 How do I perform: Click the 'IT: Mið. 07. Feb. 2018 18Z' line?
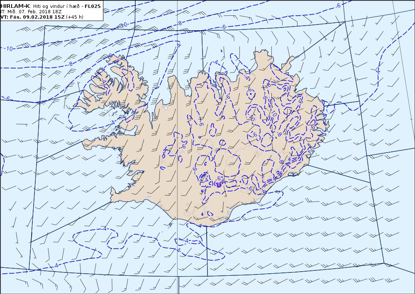32,12
